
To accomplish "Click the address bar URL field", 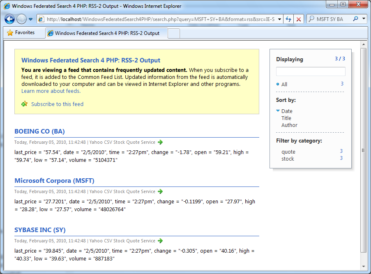I will [160, 19].
